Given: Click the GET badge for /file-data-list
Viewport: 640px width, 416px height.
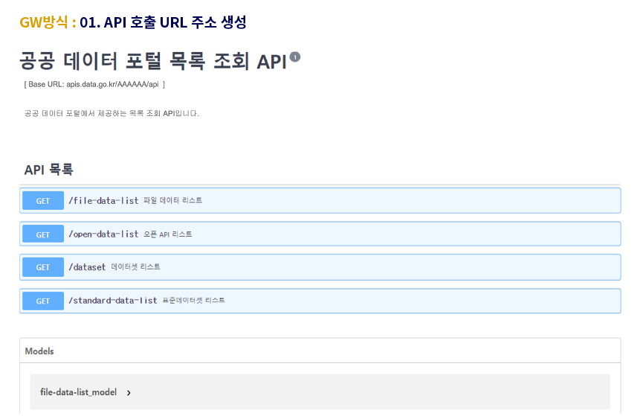Looking at the screenshot, I should 43,201.
